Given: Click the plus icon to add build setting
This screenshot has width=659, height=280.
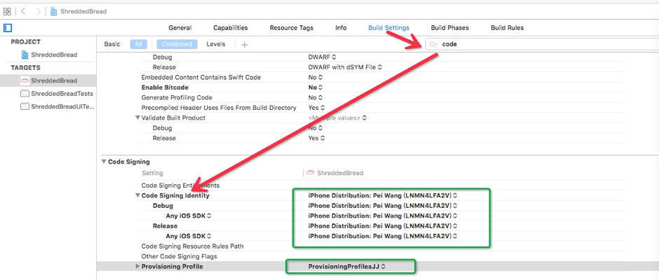Looking at the screenshot, I should point(245,45).
